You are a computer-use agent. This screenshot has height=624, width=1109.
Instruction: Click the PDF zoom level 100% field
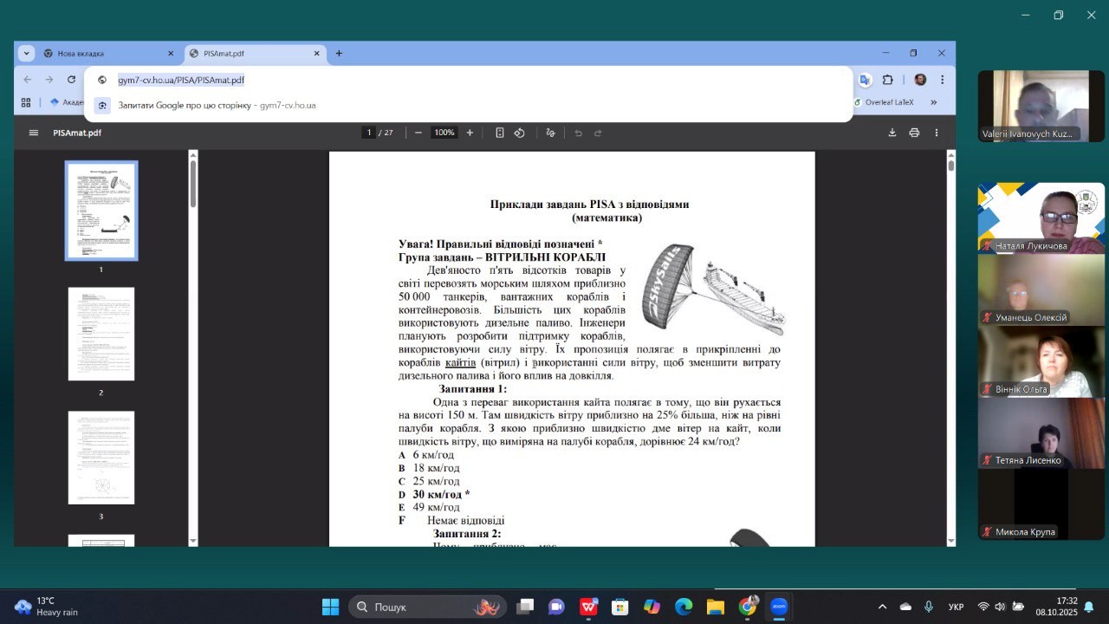coord(444,133)
